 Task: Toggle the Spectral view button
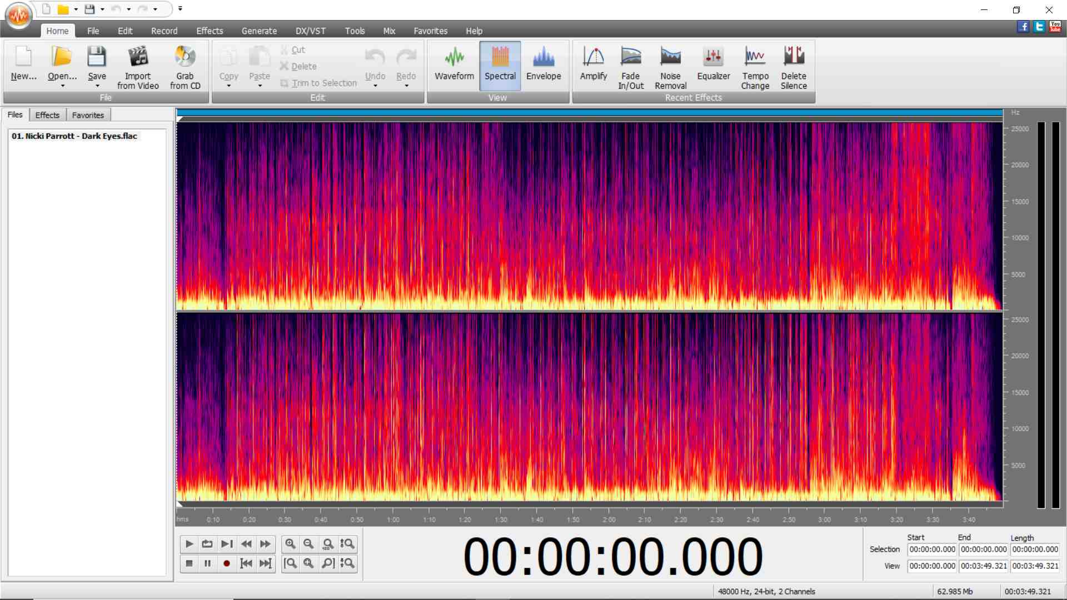(x=500, y=65)
